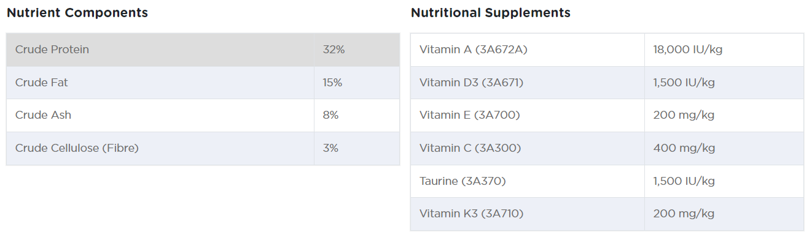
Task: Select the Crude Fat row
Action: coord(203,83)
